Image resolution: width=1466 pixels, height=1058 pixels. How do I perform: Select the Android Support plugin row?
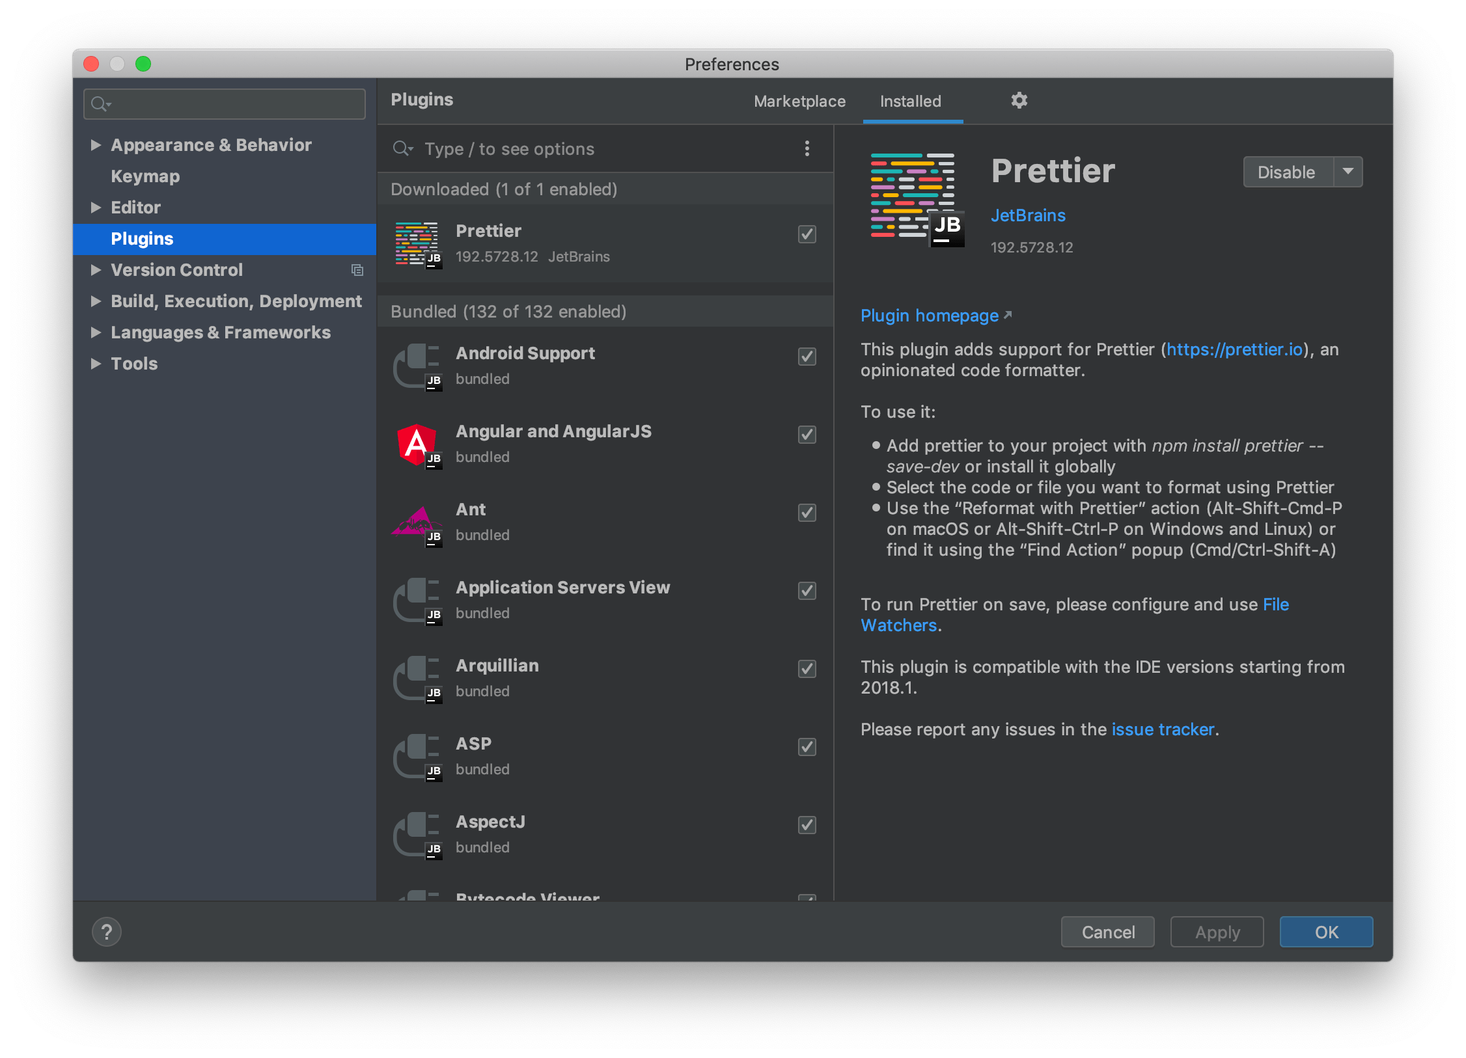click(x=605, y=366)
